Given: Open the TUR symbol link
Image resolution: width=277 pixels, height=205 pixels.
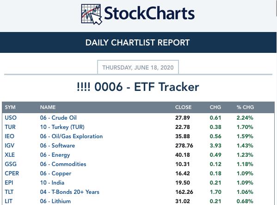Looking at the screenshot, I should (x=10, y=127).
